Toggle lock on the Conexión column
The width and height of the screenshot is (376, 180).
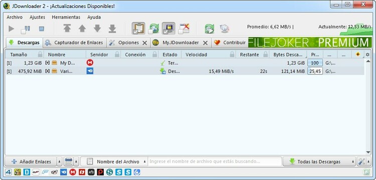coord(155,54)
